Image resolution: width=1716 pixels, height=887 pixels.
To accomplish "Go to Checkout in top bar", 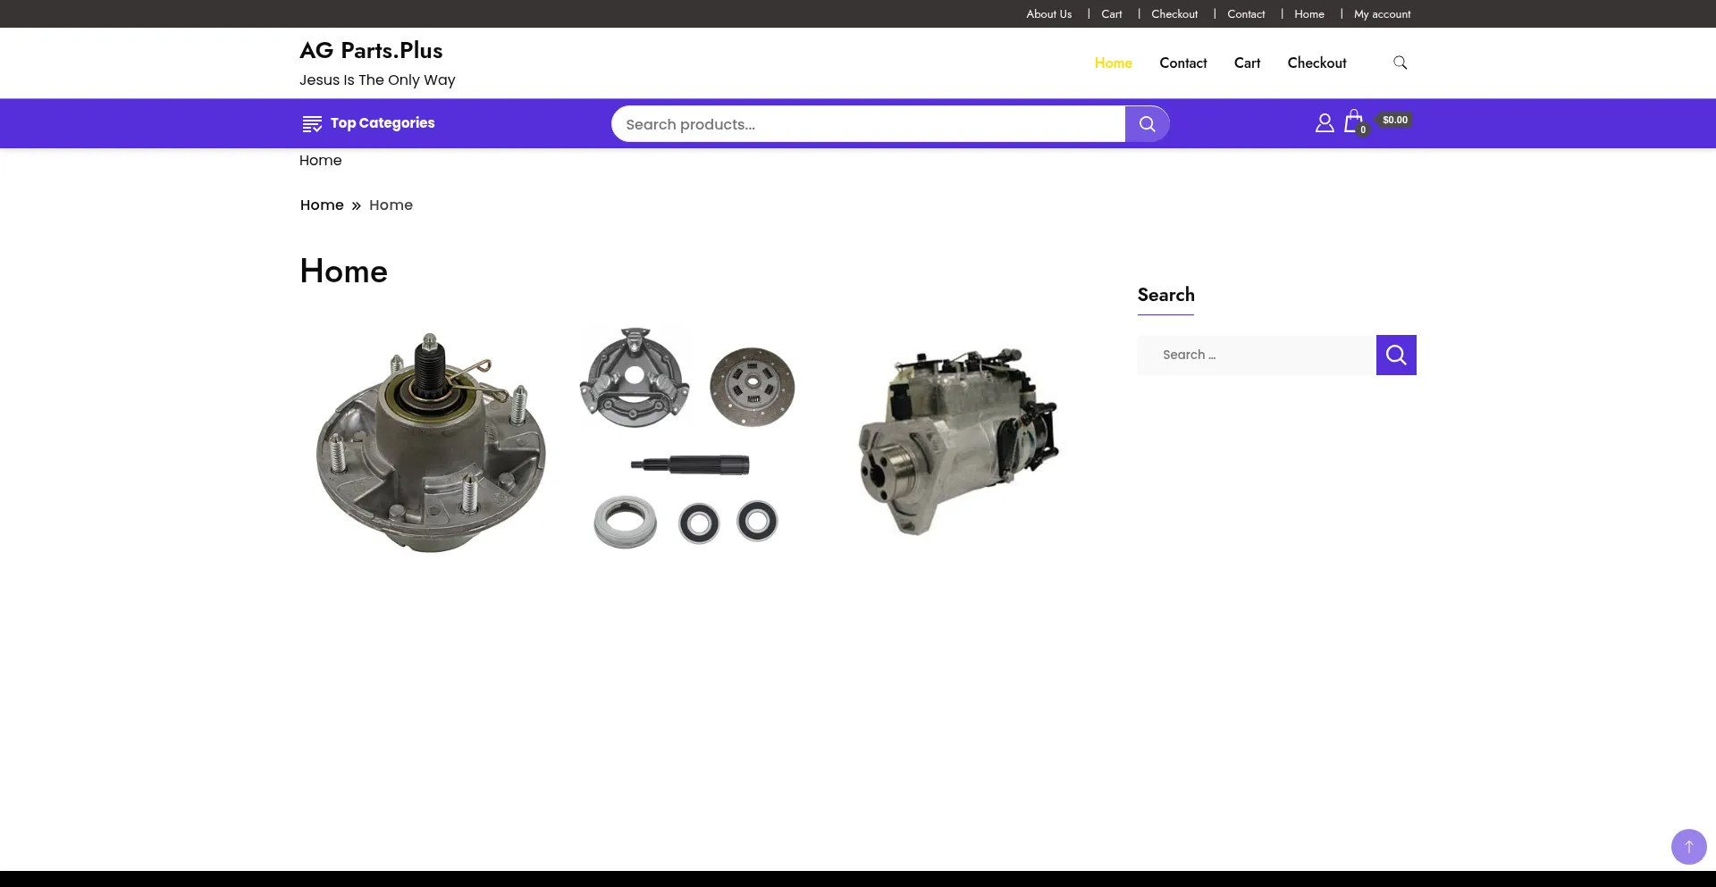I will [1174, 14].
